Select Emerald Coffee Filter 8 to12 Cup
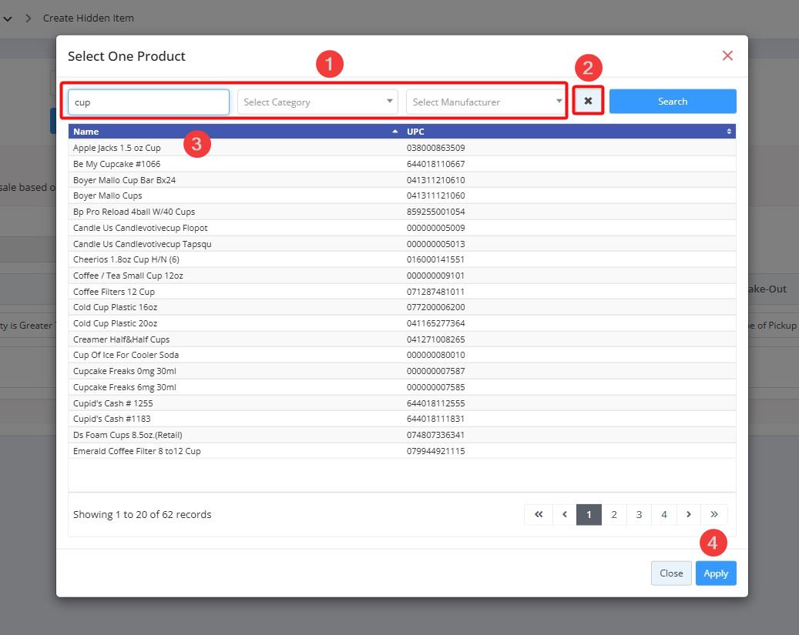 [402, 451]
